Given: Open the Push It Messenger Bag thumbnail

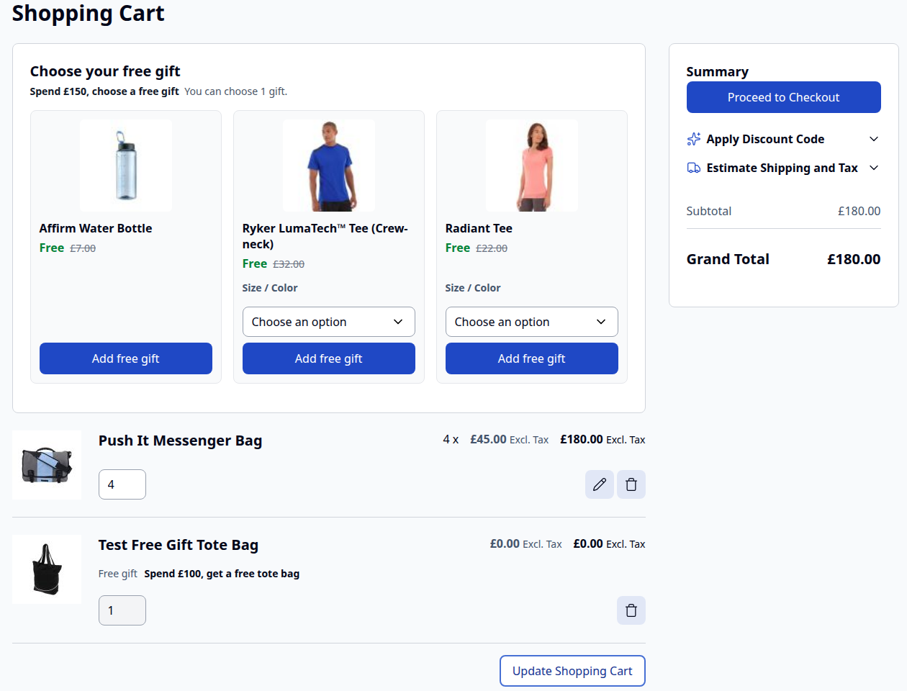Looking at the screenshot, I should pos(47,466).
